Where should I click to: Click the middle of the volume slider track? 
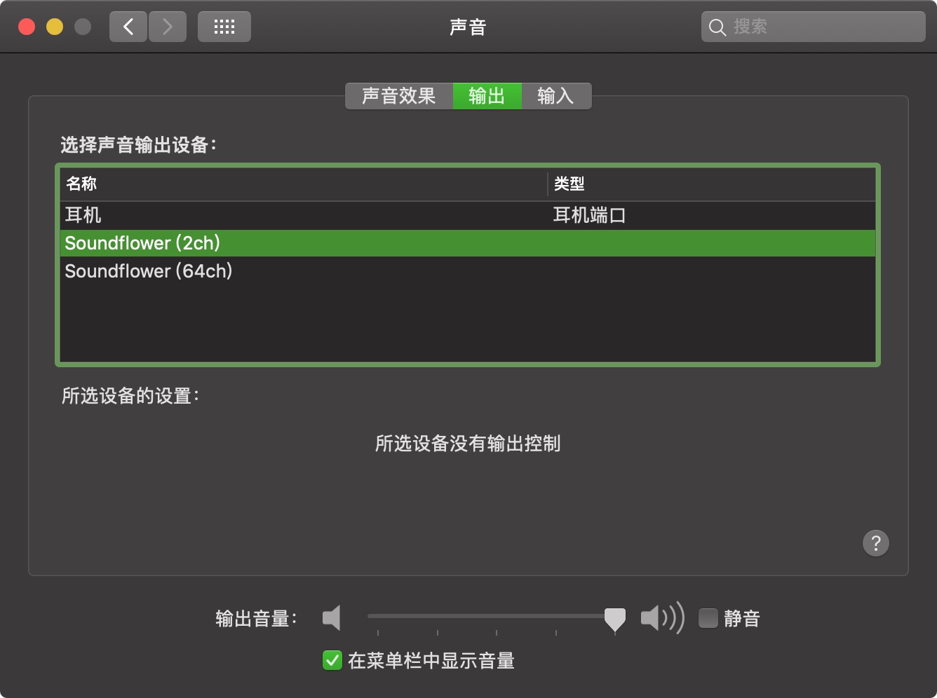pos(491,616)
